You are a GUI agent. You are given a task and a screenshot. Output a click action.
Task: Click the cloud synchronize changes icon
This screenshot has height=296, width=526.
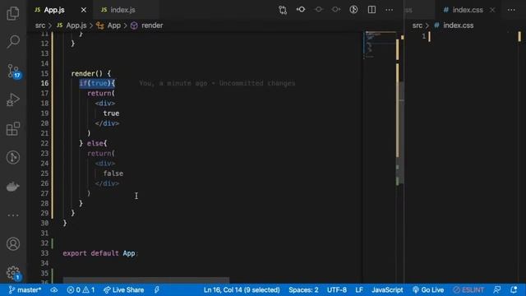[x=54, y=290]
